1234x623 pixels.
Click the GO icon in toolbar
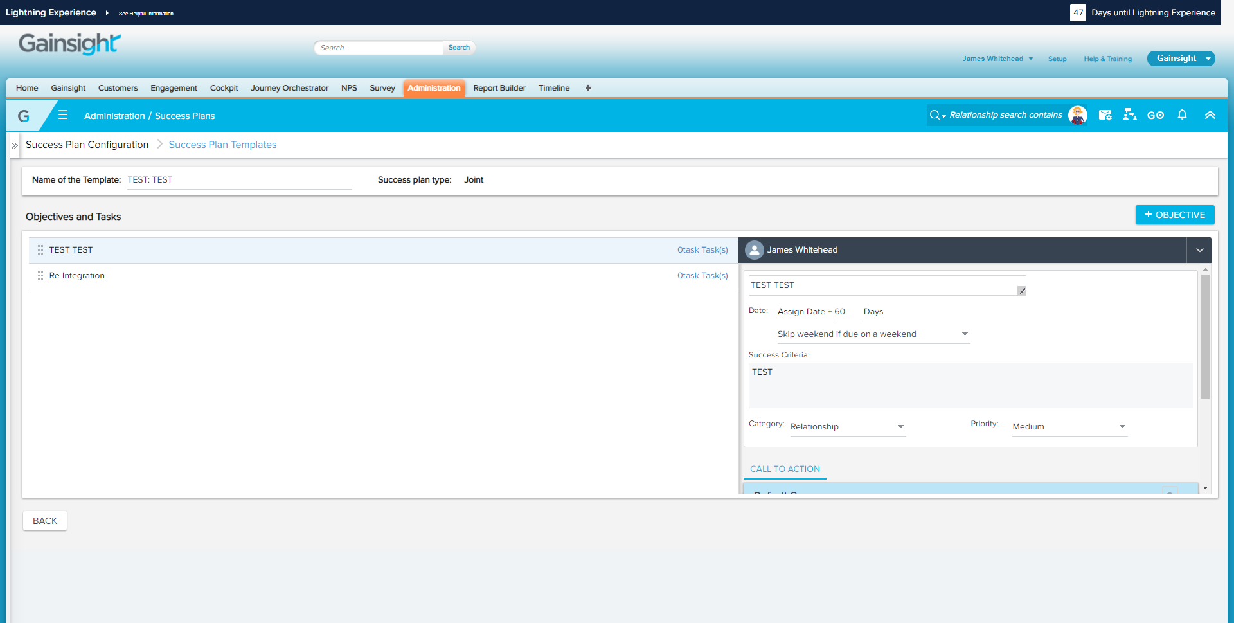tap(1156, 115)
